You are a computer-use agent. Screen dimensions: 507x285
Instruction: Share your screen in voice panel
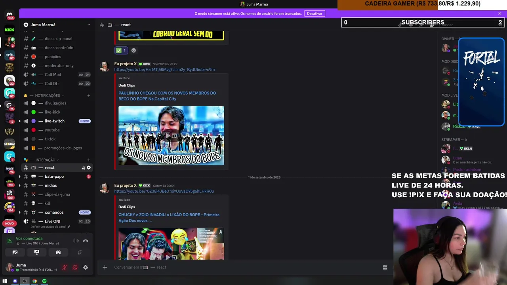point(36,252)
